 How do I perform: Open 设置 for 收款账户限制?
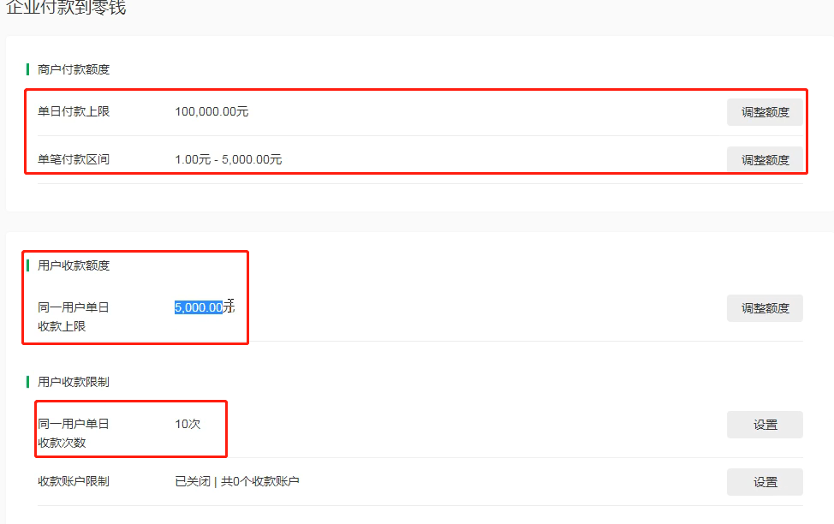click(x=765, y=482)
